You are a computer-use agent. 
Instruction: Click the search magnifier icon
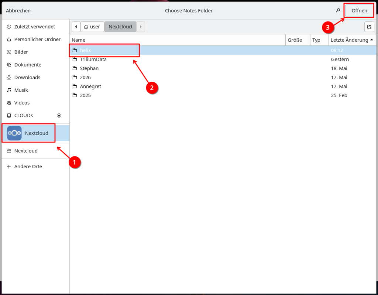click(x=338, y=10)
